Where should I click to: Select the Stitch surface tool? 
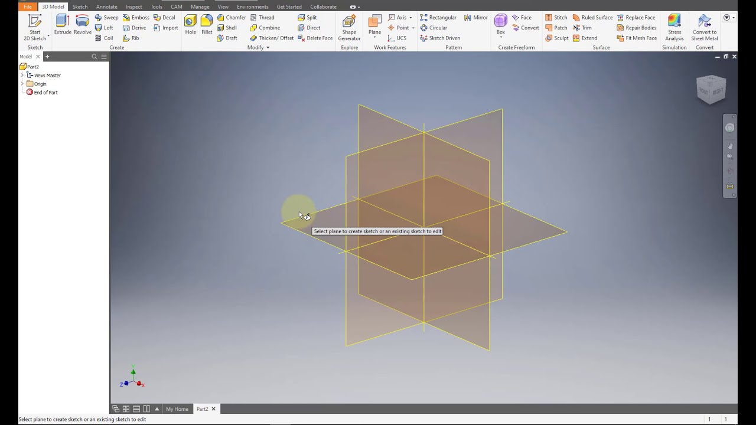pyautogui.click(x=556, y=18)
